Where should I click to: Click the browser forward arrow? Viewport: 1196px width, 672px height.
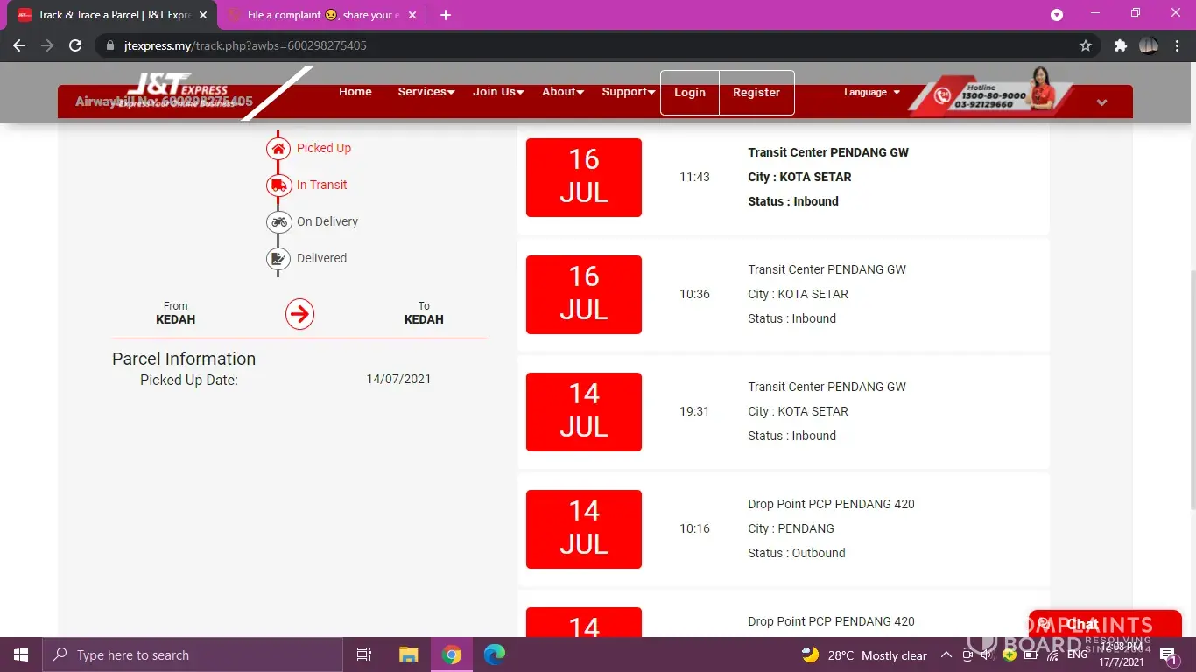pos(47,45)
